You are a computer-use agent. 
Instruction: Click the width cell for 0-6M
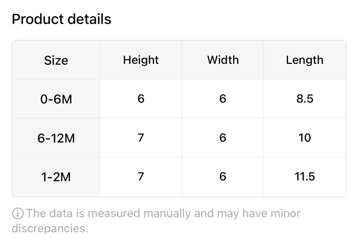point(223,99)
